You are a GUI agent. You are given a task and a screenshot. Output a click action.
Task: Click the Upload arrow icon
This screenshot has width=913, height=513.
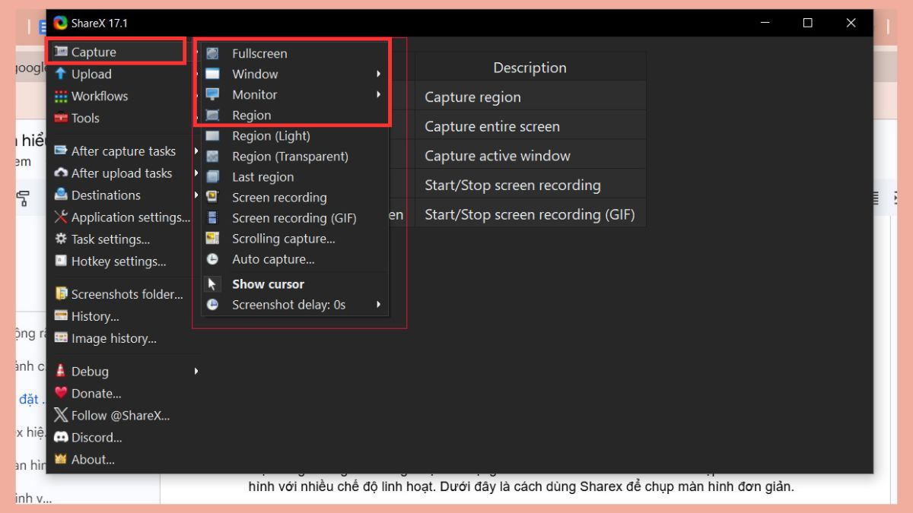(x=61, y=74)
